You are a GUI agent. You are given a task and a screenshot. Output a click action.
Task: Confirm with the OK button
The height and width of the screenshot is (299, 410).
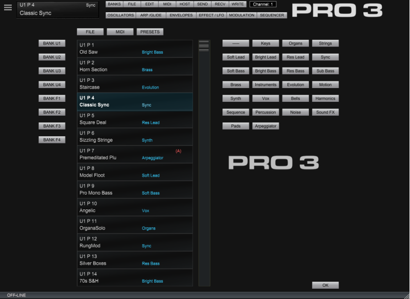pos(325,285)
